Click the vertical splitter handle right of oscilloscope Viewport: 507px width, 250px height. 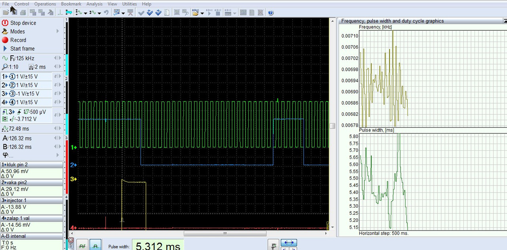[x=332, y=126]
